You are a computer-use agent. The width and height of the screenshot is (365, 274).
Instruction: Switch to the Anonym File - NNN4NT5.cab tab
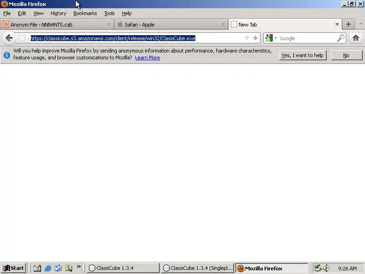click(57, 25)
